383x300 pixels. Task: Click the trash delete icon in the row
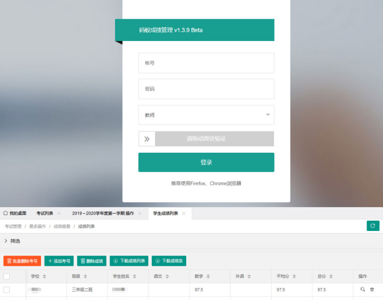pyautogui.click(x=372, y=290)
